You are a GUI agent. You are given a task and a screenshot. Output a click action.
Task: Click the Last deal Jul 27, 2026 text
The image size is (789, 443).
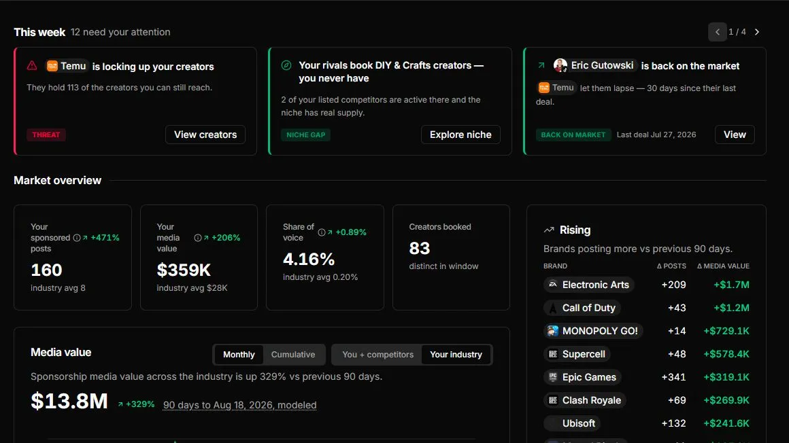point(656,135)
